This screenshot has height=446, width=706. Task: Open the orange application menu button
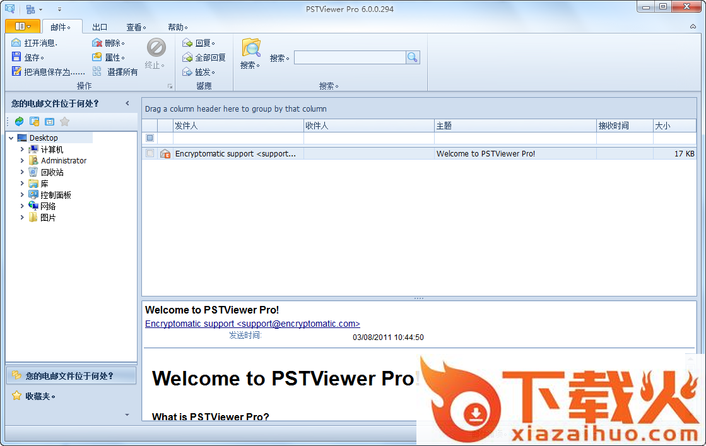pos(23,26)
